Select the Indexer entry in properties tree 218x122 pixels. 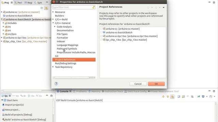61,41
